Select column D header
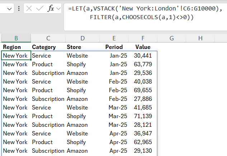This screenshot has height=156, width=227. click(83, 38)
